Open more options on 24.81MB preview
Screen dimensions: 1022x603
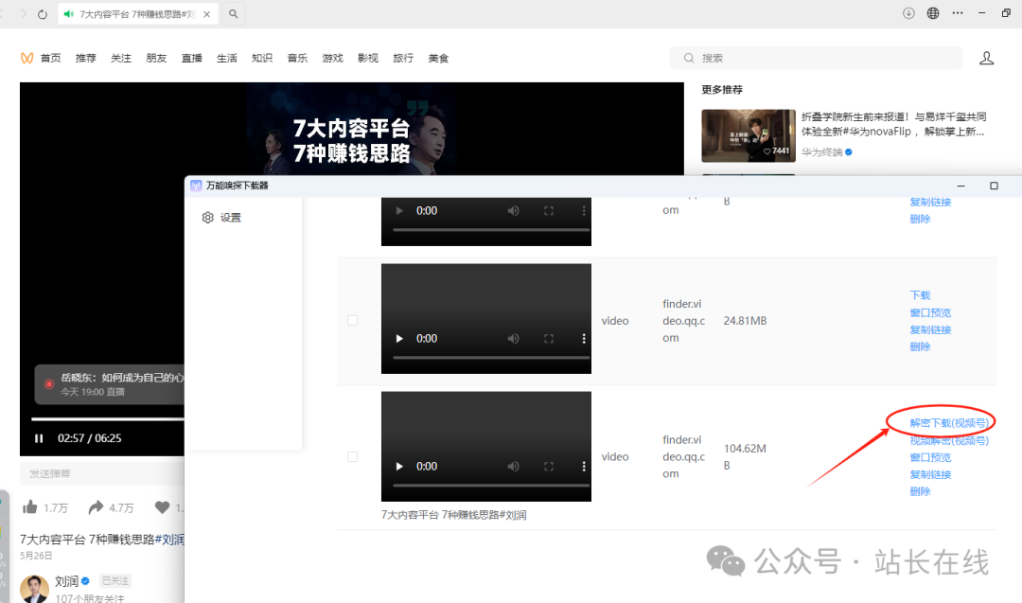[583, 338]
